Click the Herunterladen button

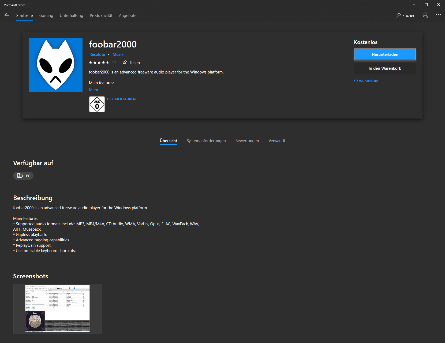point(385,54)
